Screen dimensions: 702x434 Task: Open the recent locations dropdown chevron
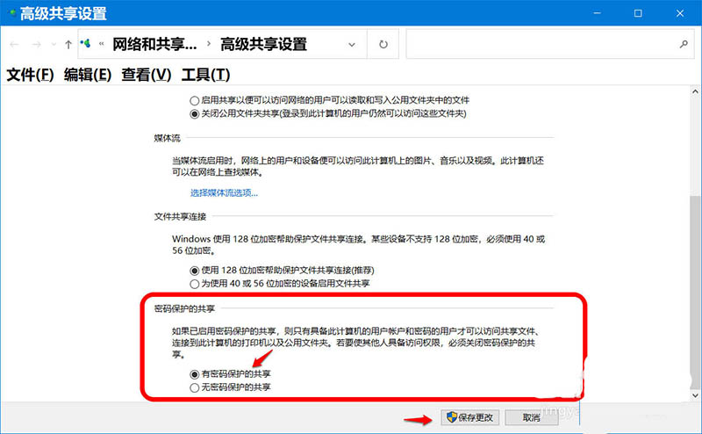(54, 45)
